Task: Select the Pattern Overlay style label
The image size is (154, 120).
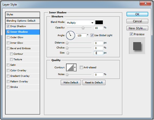Action: 19,81
